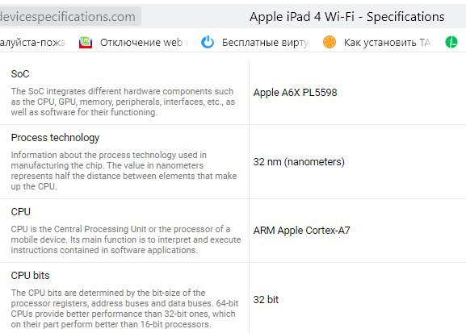Click the SoC row heading
Viewport: 466px width, 333px height.
[x=20, y=74]
